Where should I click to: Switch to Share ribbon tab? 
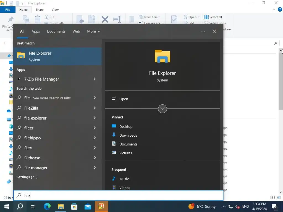40,10
